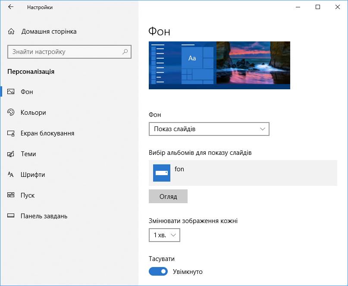348x286 pixels.
Task: Open the Шрифти settings page
Action: pos(33,175)
